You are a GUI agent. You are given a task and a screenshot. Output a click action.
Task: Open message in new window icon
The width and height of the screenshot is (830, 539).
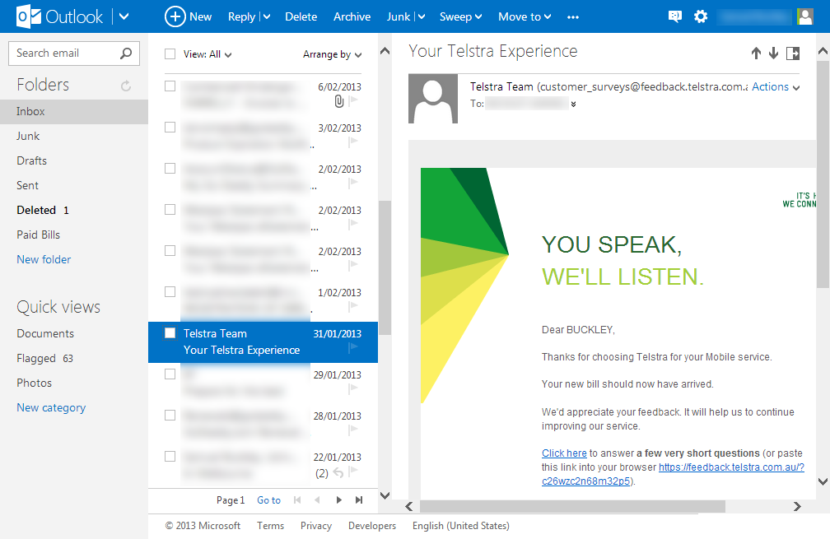(793, 53)
